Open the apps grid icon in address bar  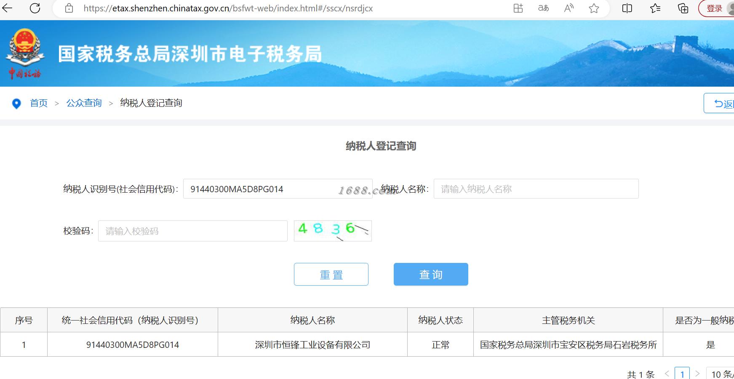(518, 8)
